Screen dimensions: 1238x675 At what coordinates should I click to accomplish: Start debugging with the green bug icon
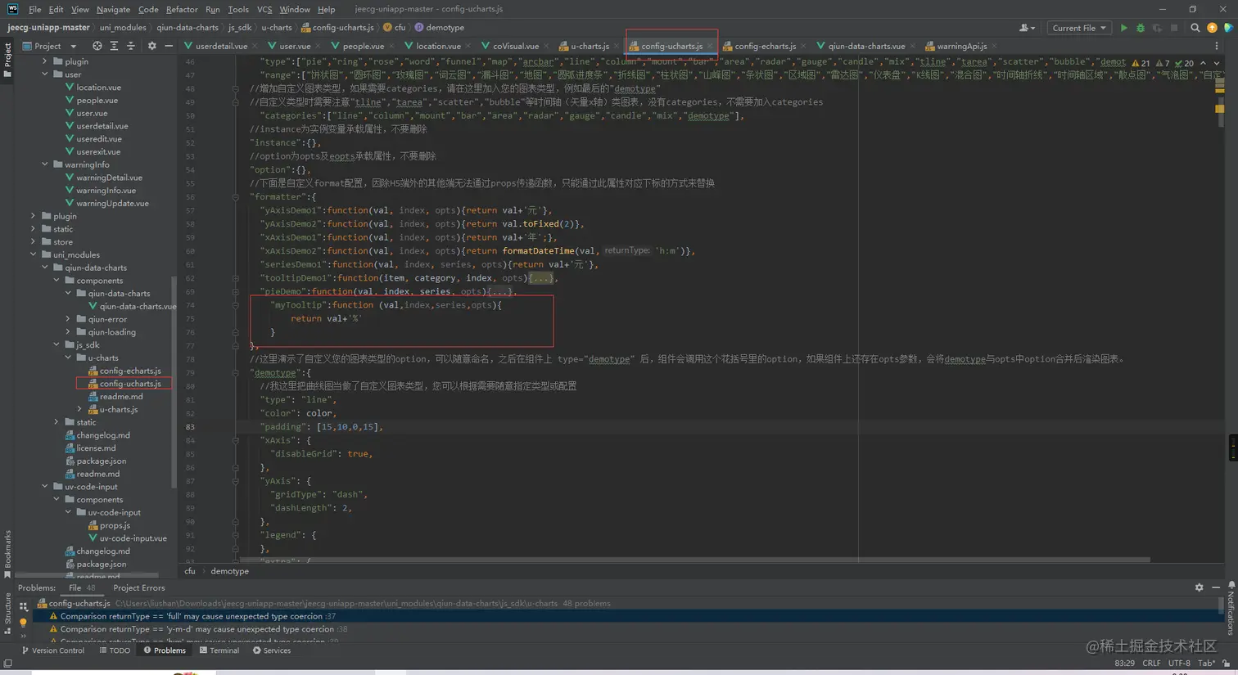pyautogui.click(x=1140, y=28)
